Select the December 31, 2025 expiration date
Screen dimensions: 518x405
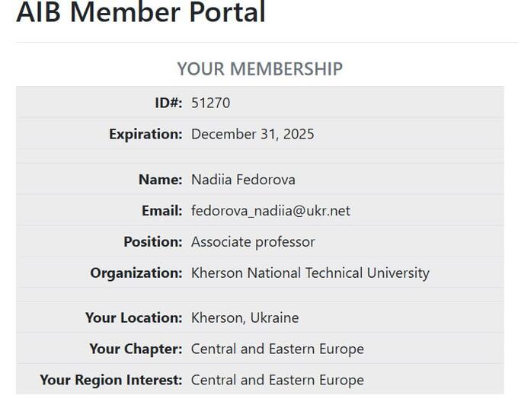coord(252,134)
